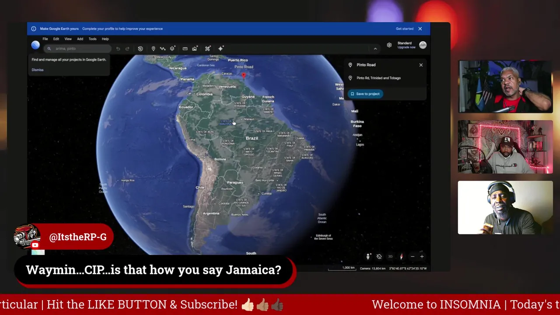
Task: Dismiss the projects tip
Action: tap(38, 70)
